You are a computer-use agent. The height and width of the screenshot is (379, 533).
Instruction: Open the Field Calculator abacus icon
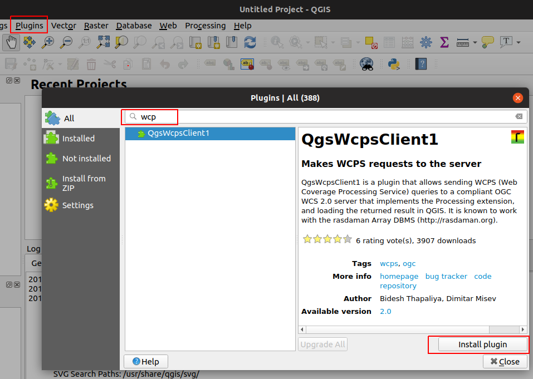tap(408, 42)
